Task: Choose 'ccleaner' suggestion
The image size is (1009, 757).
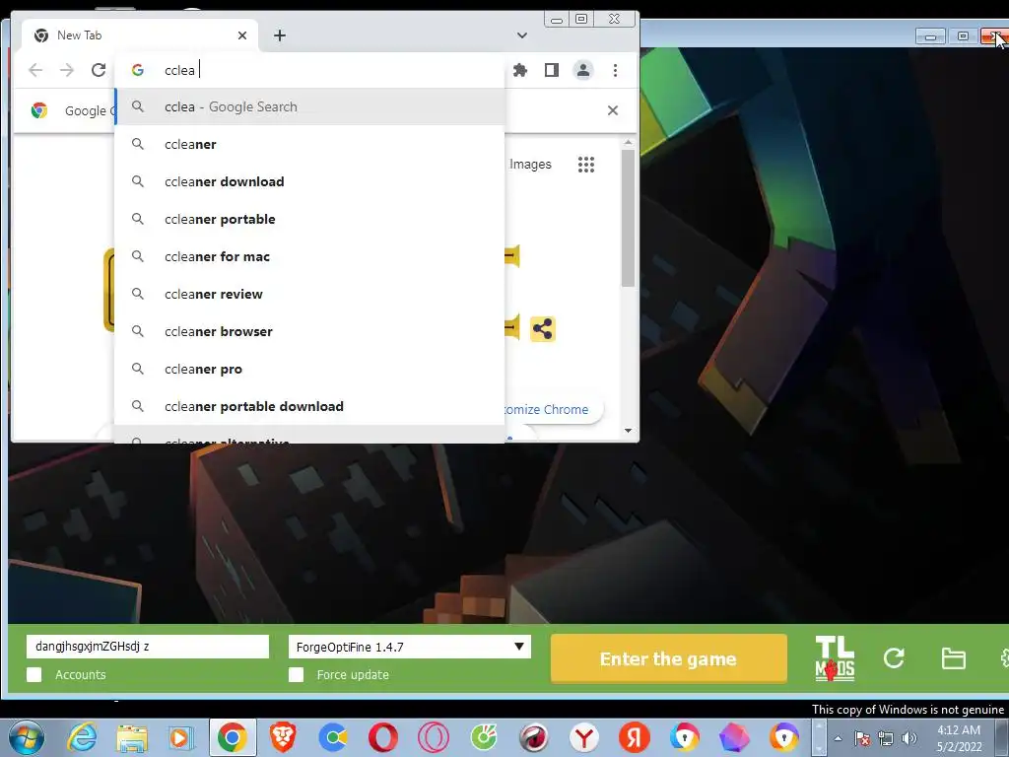Action: pos(308,144)
